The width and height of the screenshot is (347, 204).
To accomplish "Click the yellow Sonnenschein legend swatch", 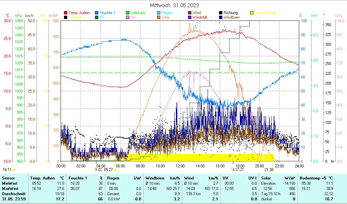I will [252, 13].
